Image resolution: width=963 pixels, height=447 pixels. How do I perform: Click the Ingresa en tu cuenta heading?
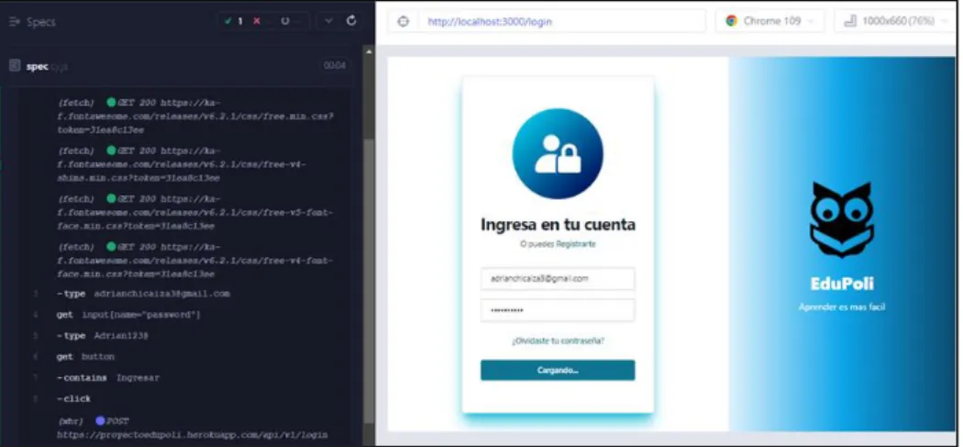pyautogui.click(x=558, y=225)
